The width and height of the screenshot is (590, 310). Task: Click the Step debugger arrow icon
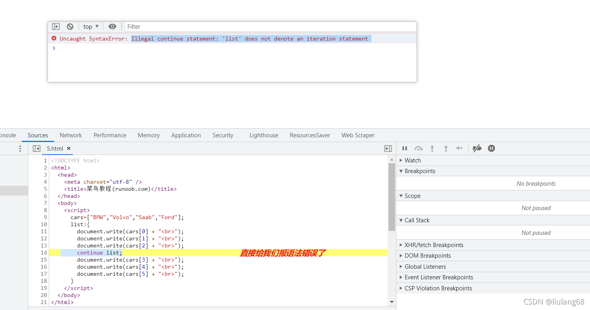pyautogui.click(x=459, y=148)
